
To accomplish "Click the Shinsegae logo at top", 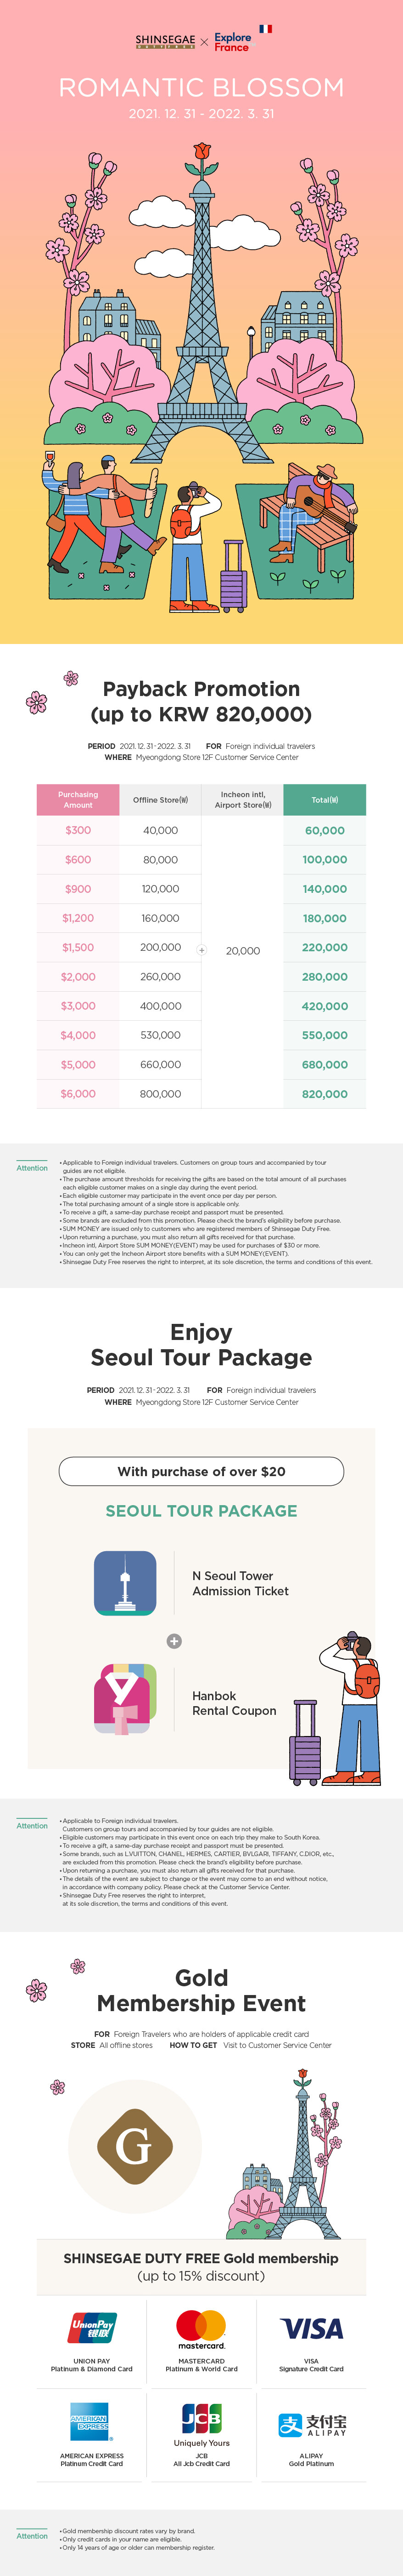I will coord(166,42).
